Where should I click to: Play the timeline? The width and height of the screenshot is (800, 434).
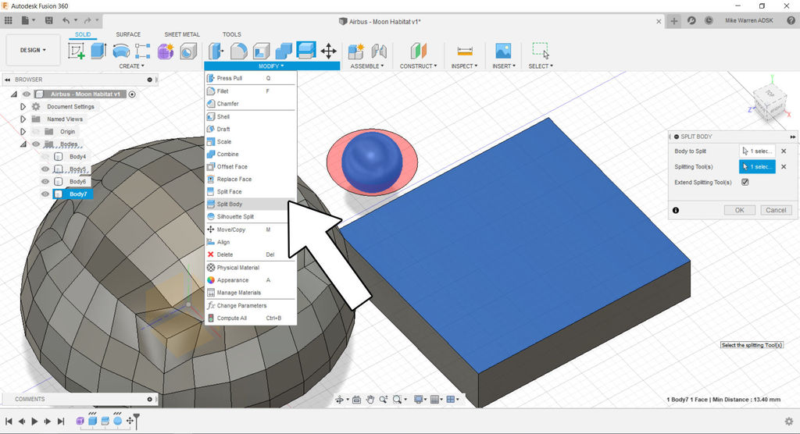(x=34, y=422)
